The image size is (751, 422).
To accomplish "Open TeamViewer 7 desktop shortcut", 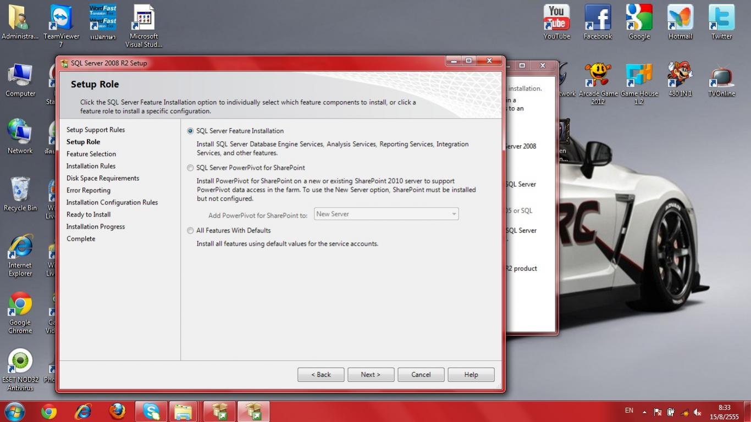I will tap(61, 26).
